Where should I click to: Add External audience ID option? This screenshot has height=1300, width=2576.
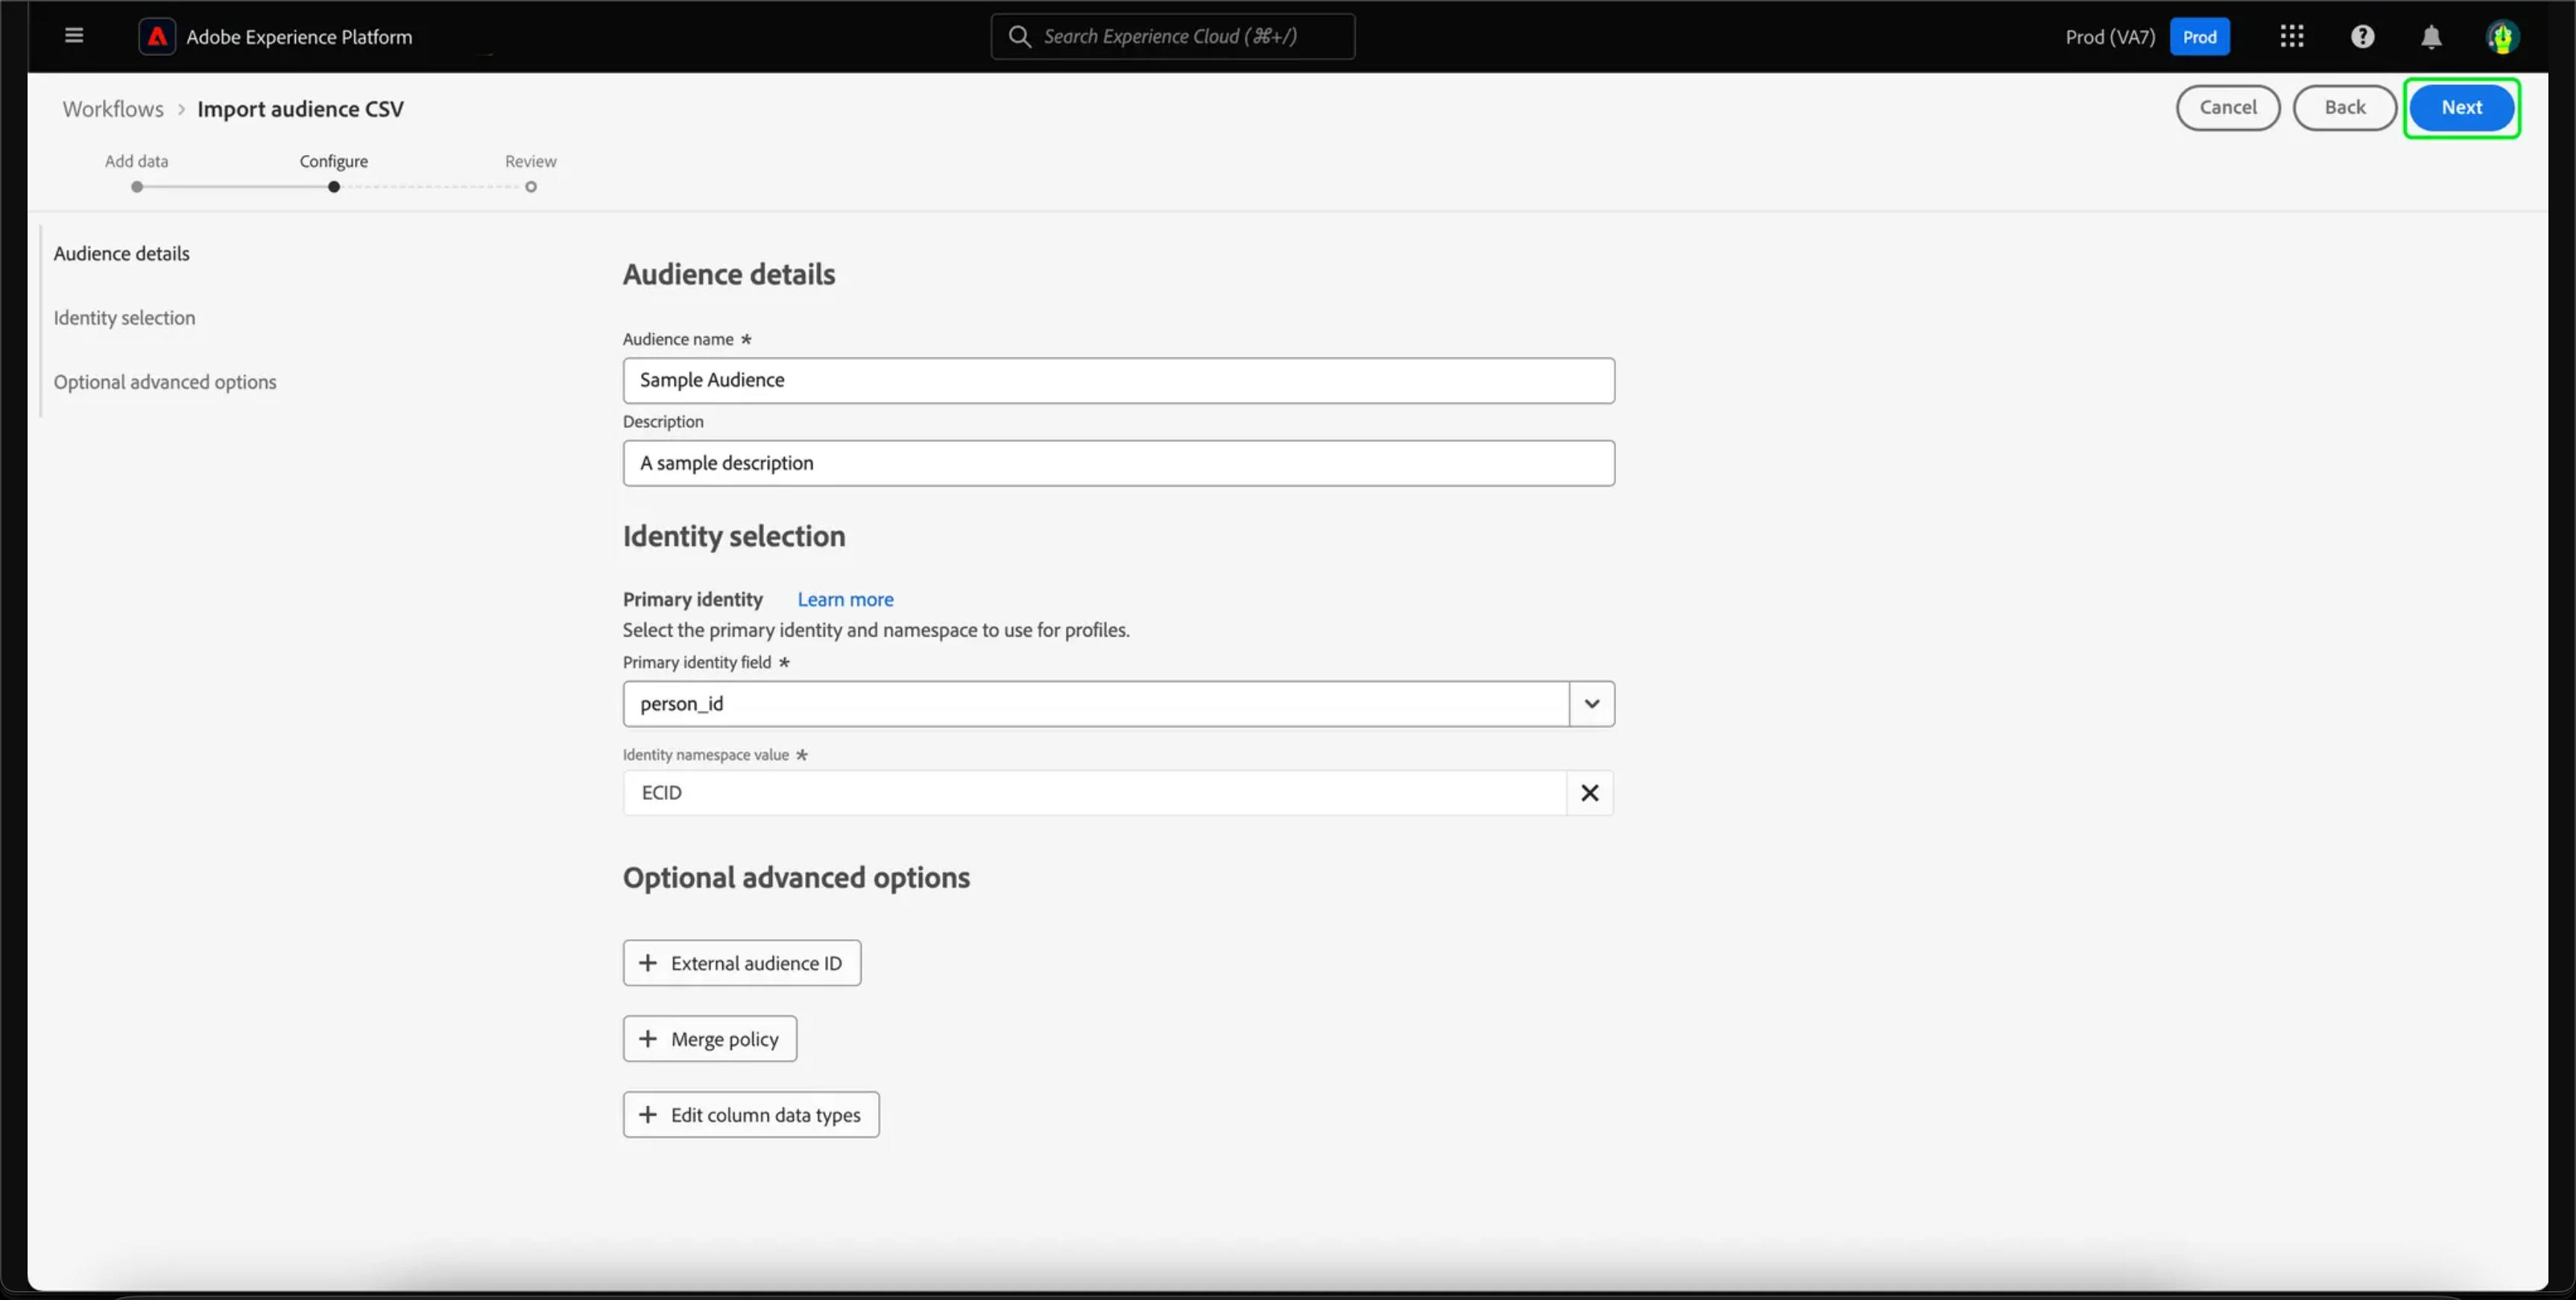click(742, 963)
